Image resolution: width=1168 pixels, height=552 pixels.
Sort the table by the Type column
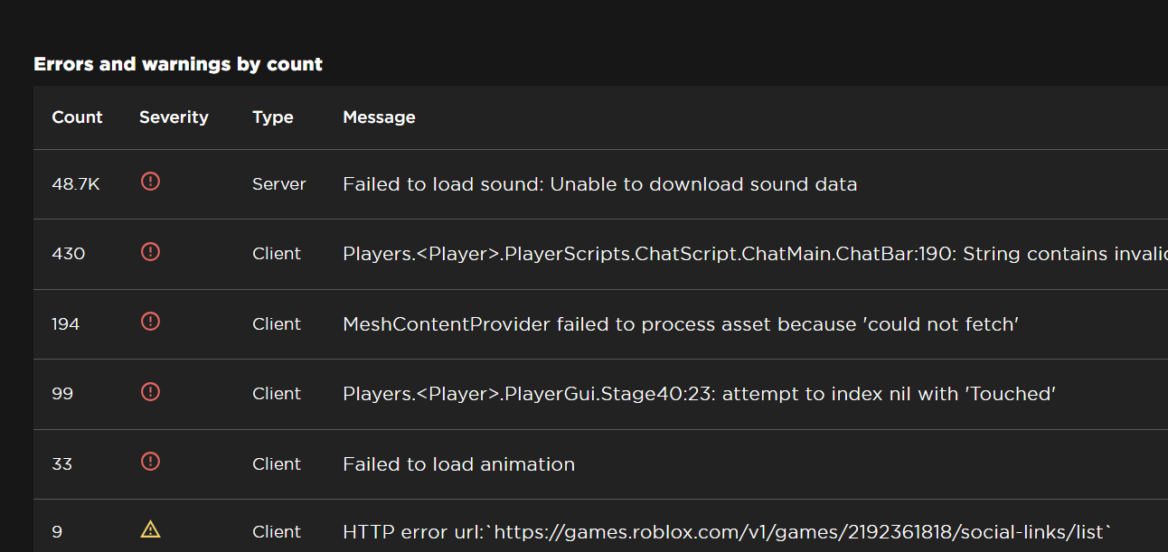pos(272,117)
